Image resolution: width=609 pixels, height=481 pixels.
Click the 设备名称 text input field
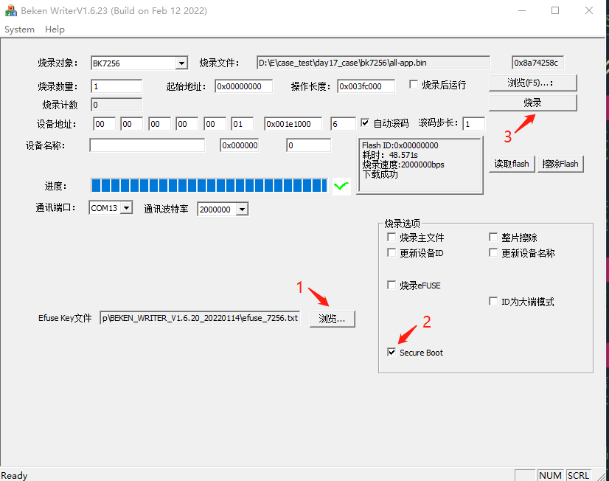(147, 145)
